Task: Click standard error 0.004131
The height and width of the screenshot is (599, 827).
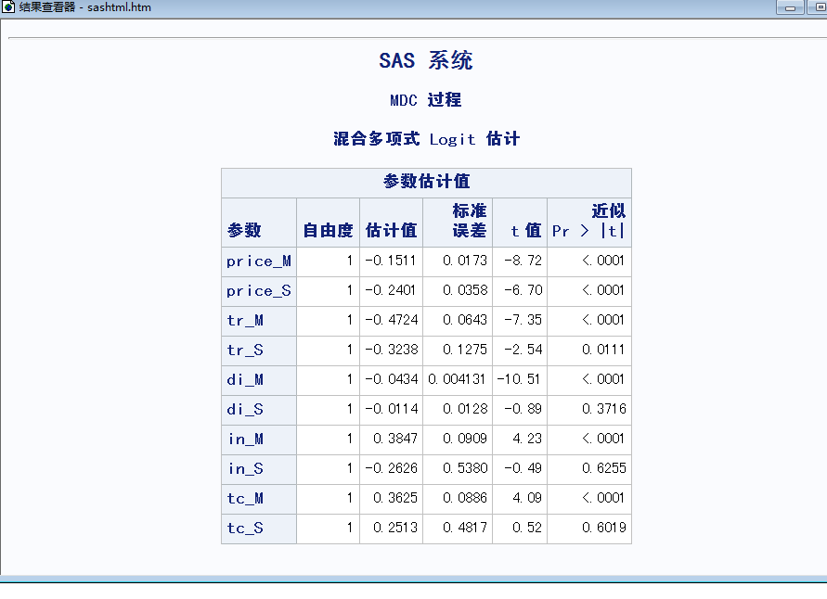Action: [x=457, y=379]
